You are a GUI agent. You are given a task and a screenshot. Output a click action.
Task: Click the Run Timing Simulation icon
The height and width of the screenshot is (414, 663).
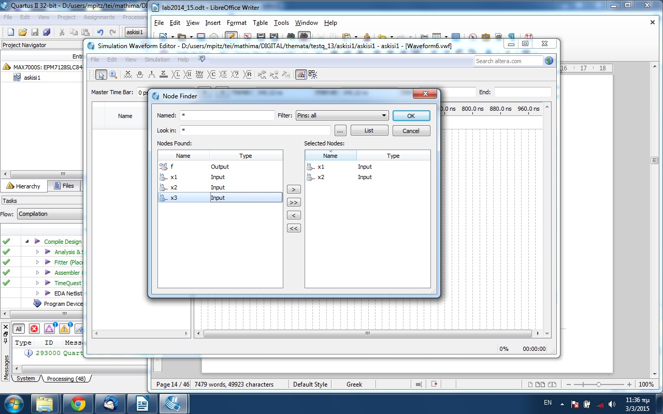(274, 75)
